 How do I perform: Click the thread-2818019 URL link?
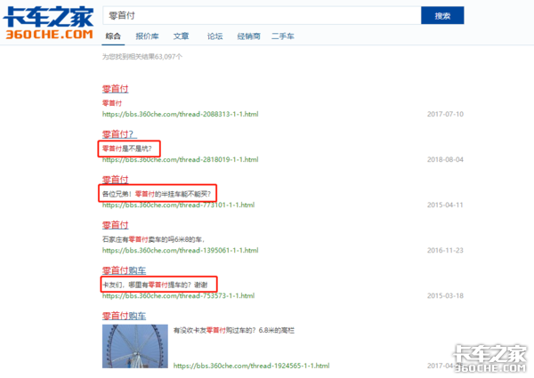pos(180,160)
